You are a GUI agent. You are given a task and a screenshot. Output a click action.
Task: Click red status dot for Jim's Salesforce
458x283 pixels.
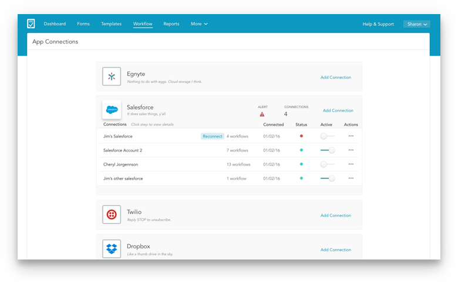pyautogui.click(x=301, y=136)
